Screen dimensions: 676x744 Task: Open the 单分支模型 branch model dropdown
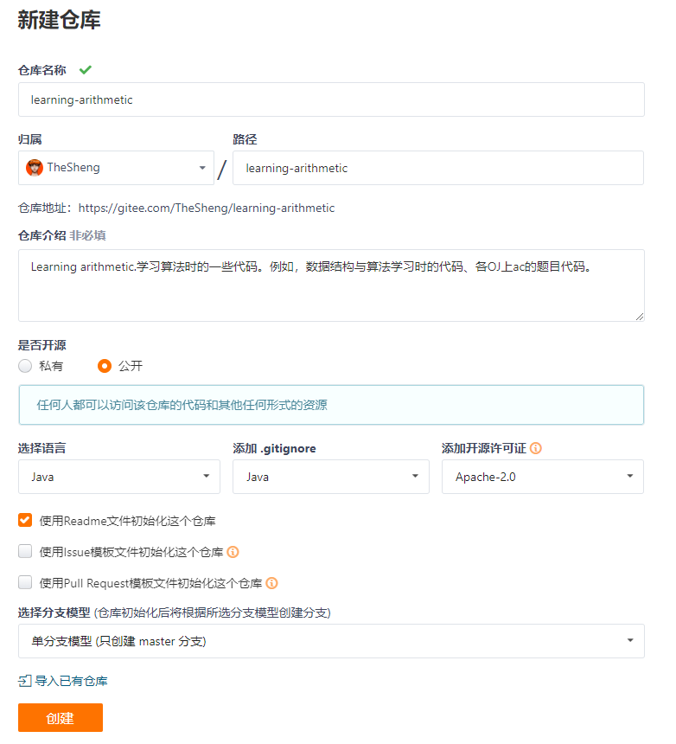click(x=331, y=641)
